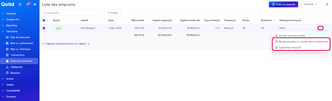Image resolution: width=332 pixels, height=101 pixels.
Task: Open the Caroline user dropdown
Action: point(311,4)
